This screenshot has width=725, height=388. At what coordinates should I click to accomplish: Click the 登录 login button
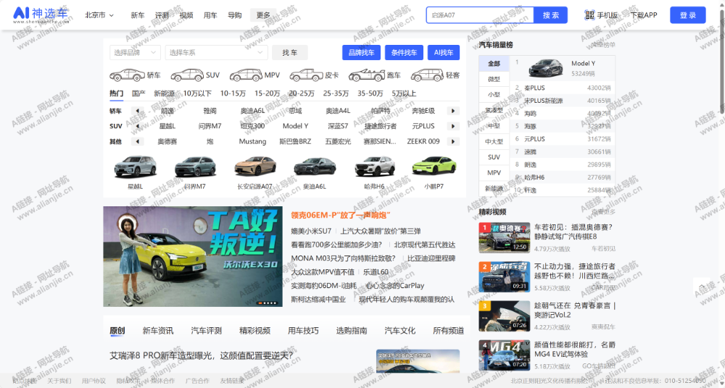pos(687,14)
